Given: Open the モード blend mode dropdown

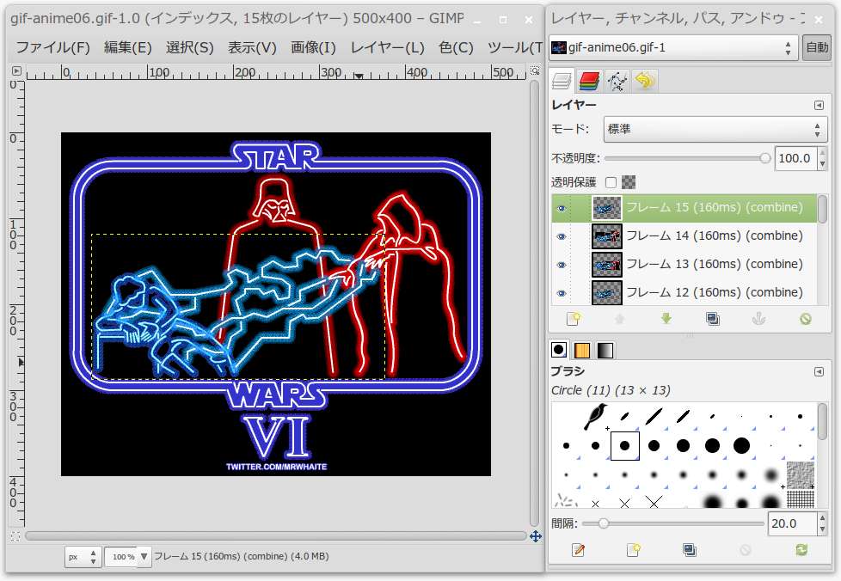Looking at the screenshot, I should [x=715, y=129].
